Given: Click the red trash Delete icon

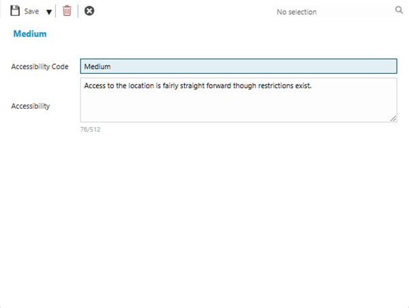Looking at the screenshot, I should (67, 11).
